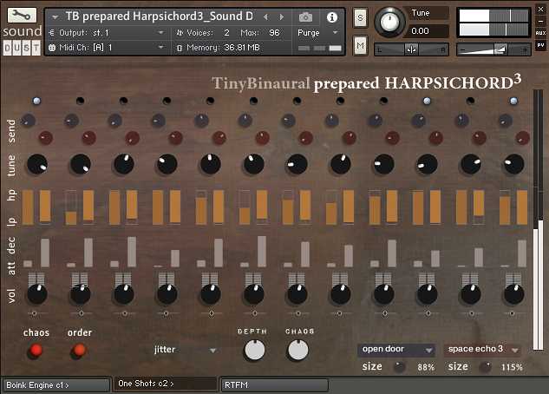Click the last channel vol knob
The width and height of the screenshot is (549, 394).
(x=513, y=294)
